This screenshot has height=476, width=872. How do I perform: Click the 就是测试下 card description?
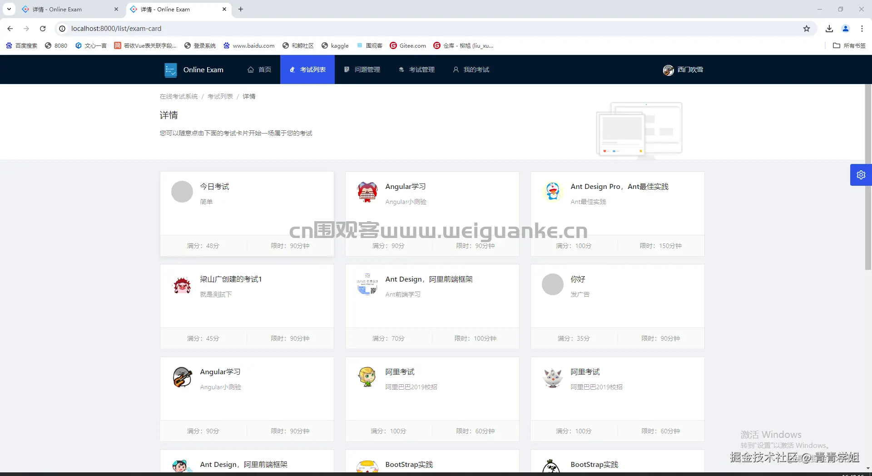(216, 294)
